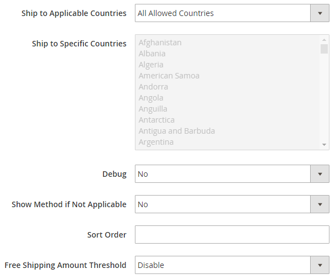The width and height of the screenshot is (335, 279).
Task: Expand the Debug dropdown
Action: pyautogui.click(x=232, y=174)
